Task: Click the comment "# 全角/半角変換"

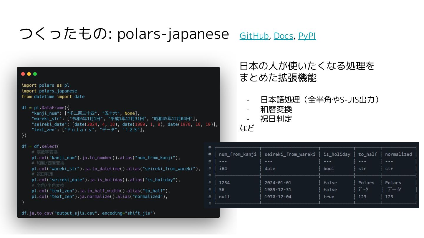Action: pyautogui.click(x=48, y=185)
